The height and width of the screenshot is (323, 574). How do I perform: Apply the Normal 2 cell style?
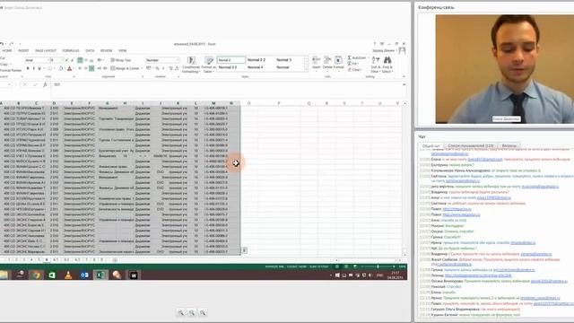[231, 60]
